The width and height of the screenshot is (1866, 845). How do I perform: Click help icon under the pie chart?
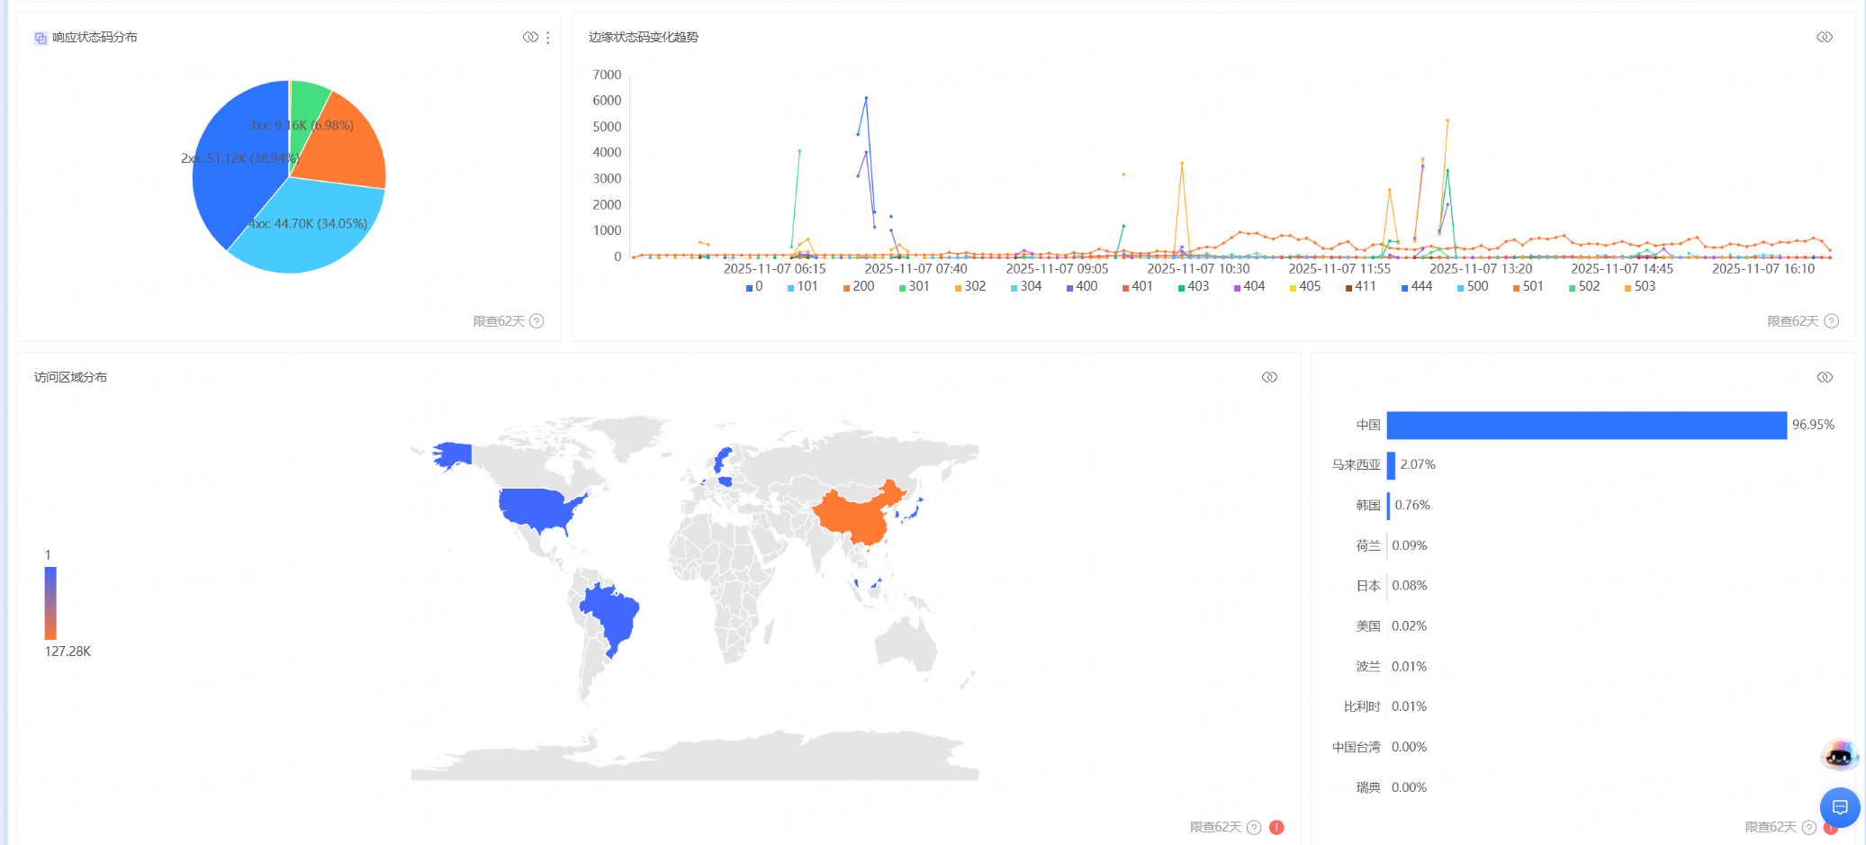pos(536,321)
